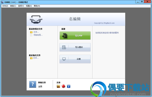The height and width of the screenshot is (97, 152).
Task: Click the monitor icon on 示例
Action: (64, 59)
